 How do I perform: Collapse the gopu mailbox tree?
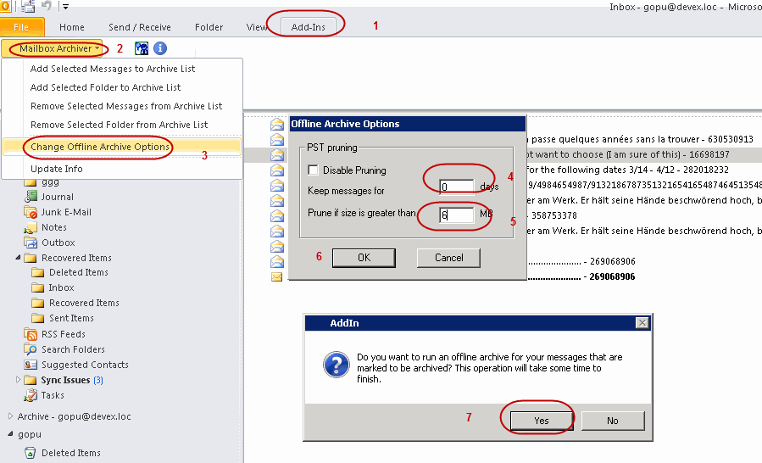[10, 434]
